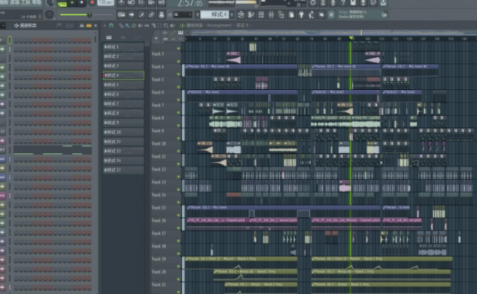Mute Track 3 via its green dot
The height and width of the screenshot is (294, 477).
(x=178, y=61)
